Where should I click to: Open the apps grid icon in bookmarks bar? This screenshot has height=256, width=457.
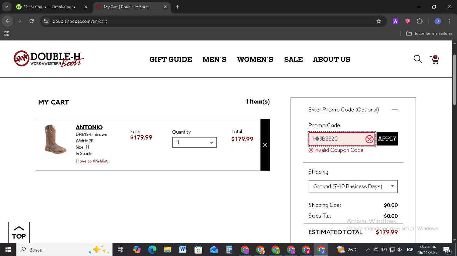[x=7, y=34]
